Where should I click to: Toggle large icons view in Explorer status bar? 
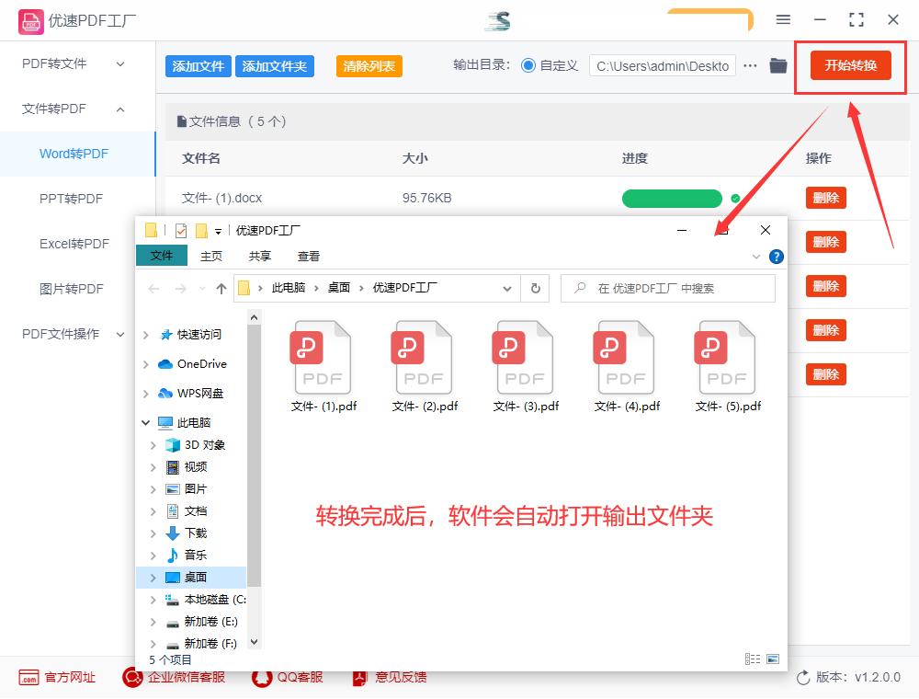tap(773, 659)
